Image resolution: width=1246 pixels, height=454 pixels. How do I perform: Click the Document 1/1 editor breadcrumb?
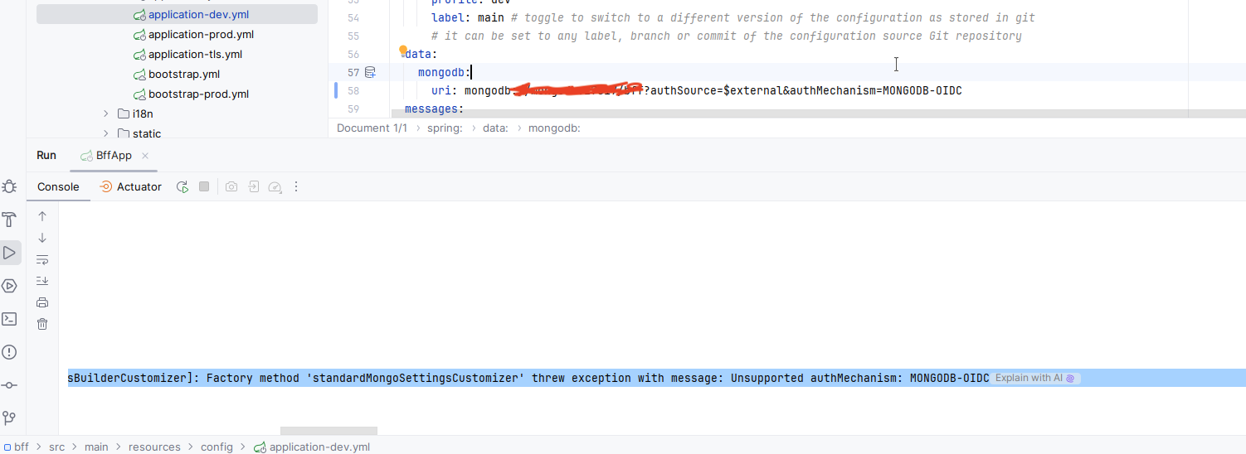(x=372, y=128)
